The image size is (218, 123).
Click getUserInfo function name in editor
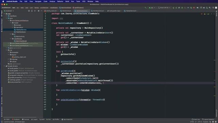click(x=67, y=61)
